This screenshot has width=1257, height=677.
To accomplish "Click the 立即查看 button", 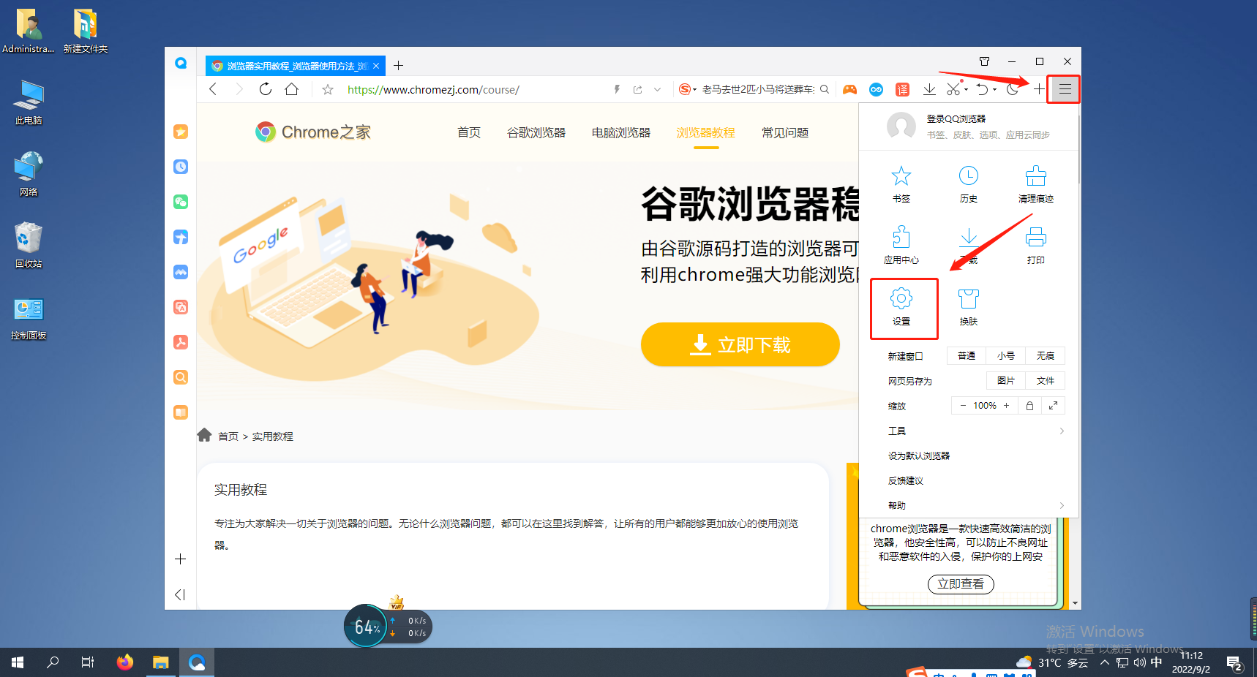I will [x=961, y=584].
